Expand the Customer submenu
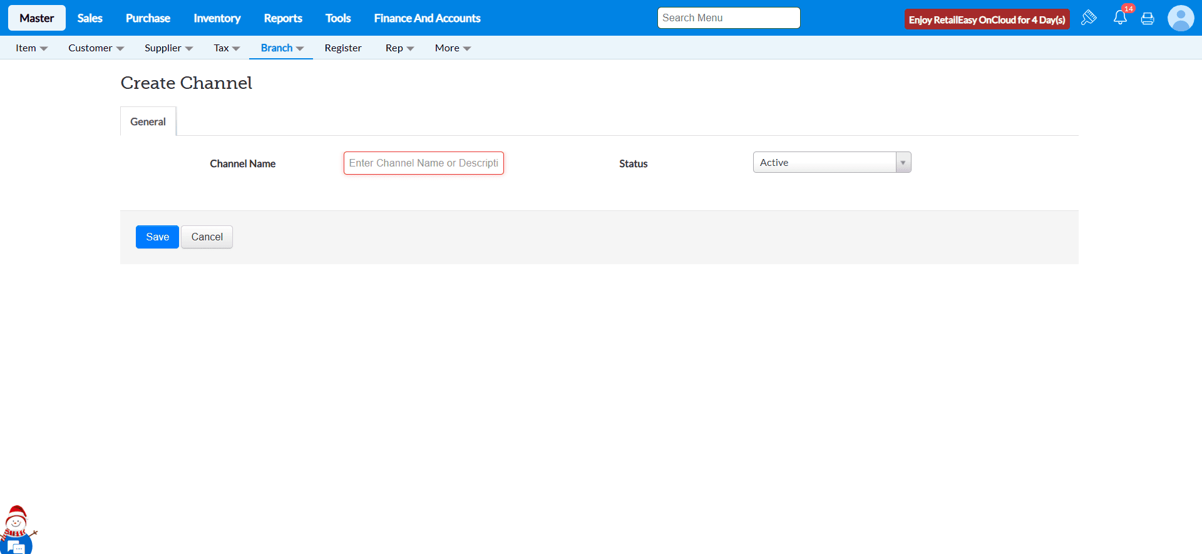1202x554 pixels. [x=96, y=48]
